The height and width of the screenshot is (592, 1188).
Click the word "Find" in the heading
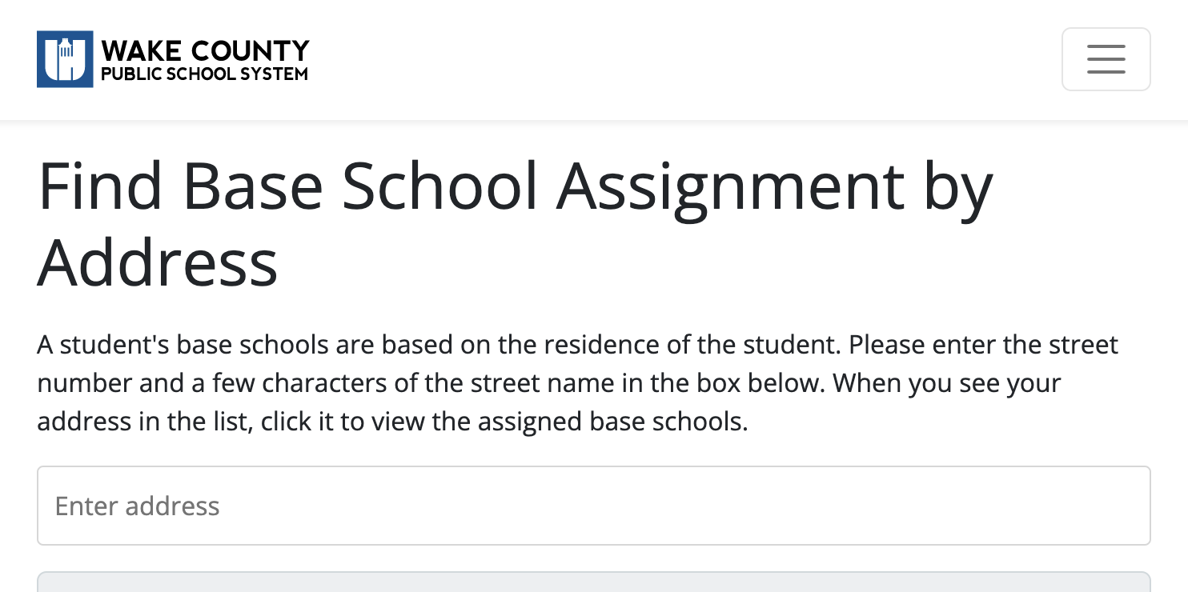(100, 187)
